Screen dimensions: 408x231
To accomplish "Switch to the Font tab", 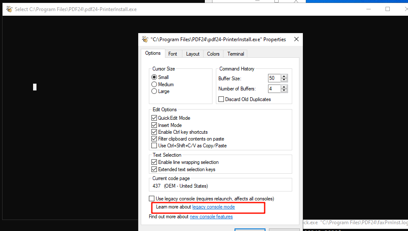I will click(x=173, y=54).
